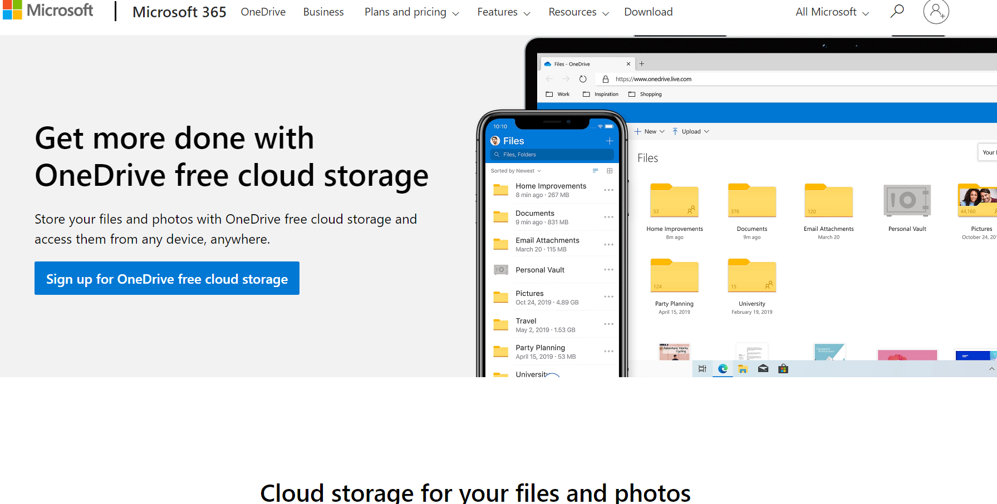The height and width of the screenshot is (504, 997).
Task: Open Microsoft 365 home link
Action: (x=179, y=12)
